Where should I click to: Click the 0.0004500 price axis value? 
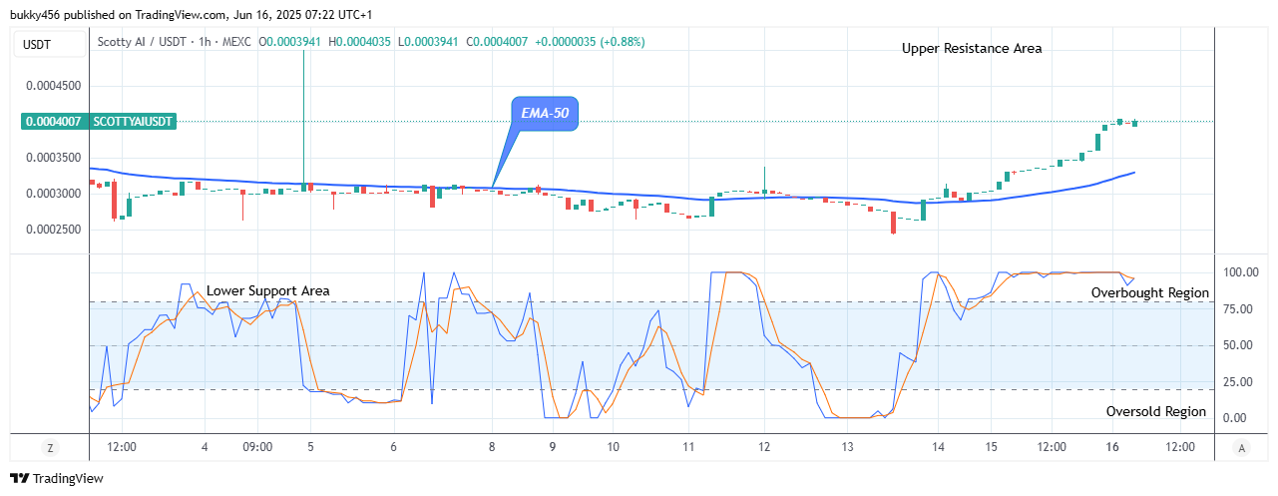[x=53, y=86]
